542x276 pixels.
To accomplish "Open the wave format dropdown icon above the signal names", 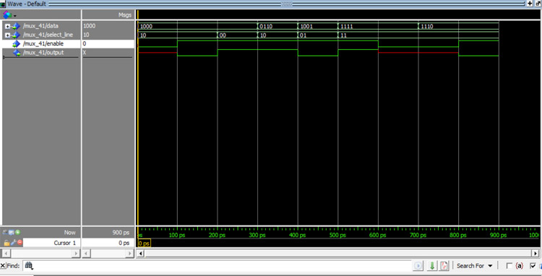I will click(9, 15).
